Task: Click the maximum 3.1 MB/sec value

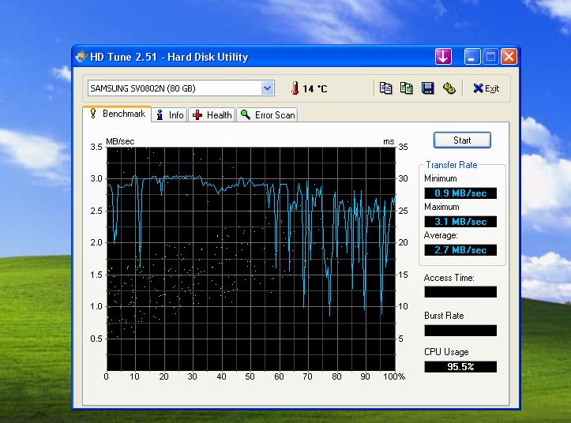Action: 460,222
